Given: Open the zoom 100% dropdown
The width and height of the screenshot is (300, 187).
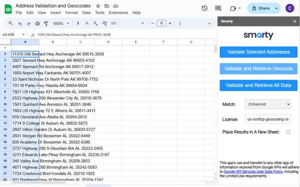Looking at the screenshot, I should pyautogui.click(x=61, y=23).
